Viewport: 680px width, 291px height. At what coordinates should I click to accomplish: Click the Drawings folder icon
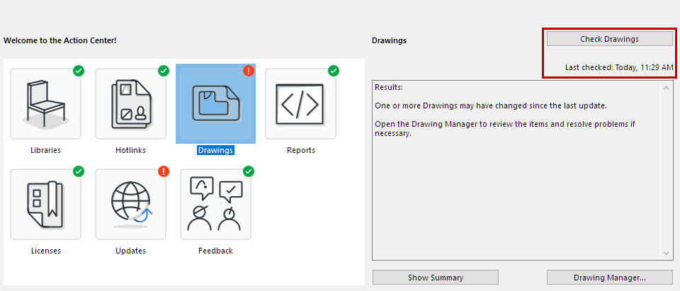(x=215, y=104)
